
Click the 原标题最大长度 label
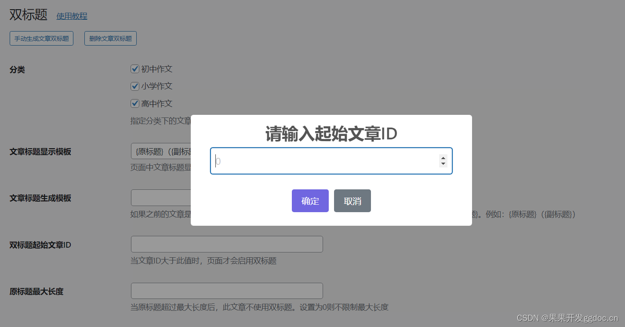pos(36,291)
